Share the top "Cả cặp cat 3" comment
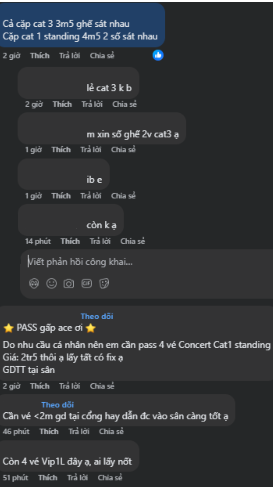 coord(102,56)
